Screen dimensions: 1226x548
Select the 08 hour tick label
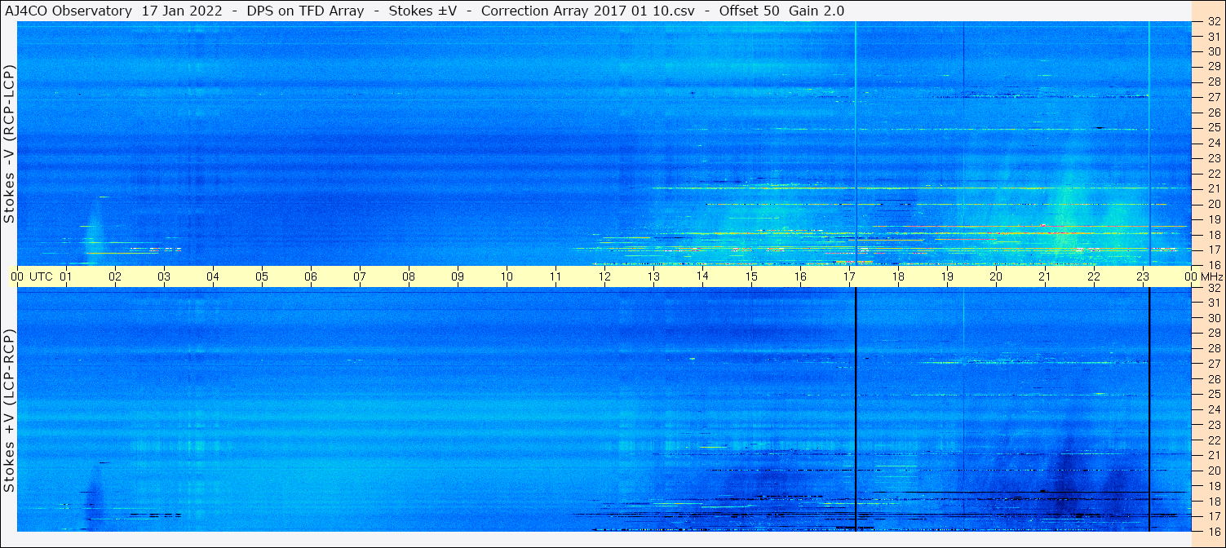[x=409, y=276]
